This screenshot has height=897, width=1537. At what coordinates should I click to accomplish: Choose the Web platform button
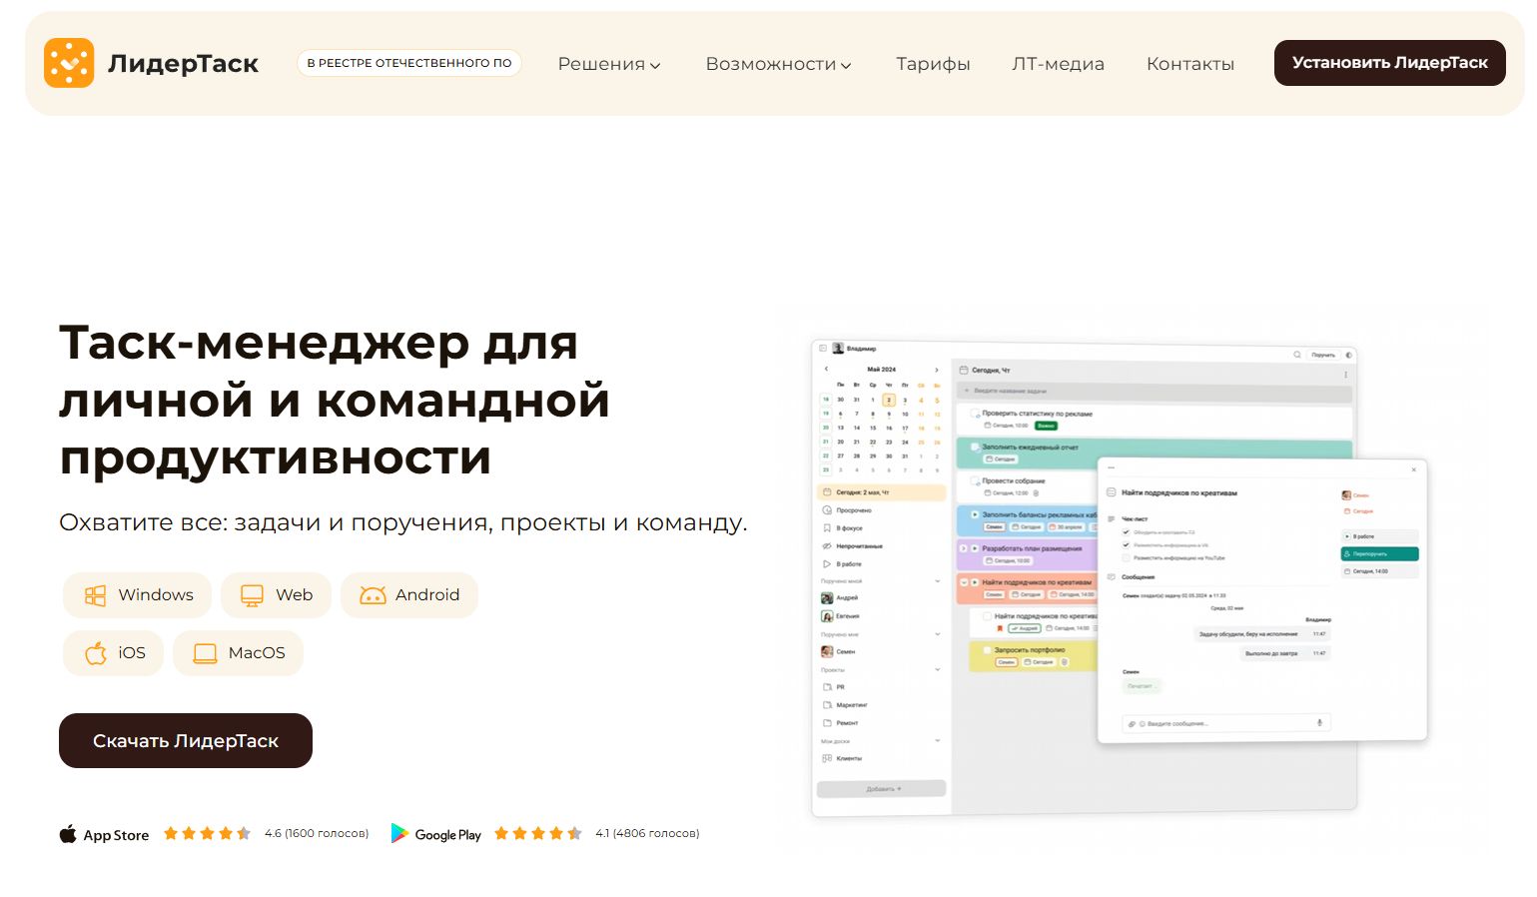point(276,595)
